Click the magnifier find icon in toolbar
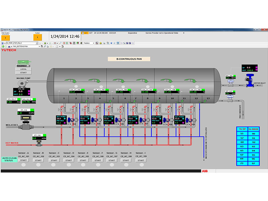 pos(60,43)
